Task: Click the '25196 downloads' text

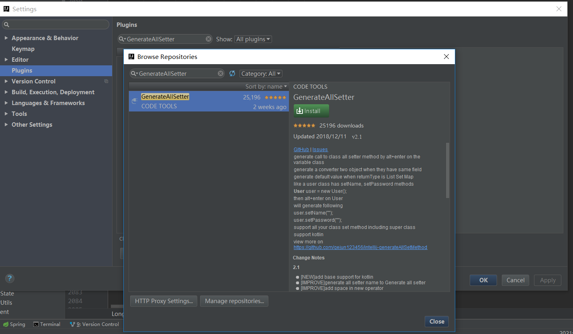Action: (342, 126)
